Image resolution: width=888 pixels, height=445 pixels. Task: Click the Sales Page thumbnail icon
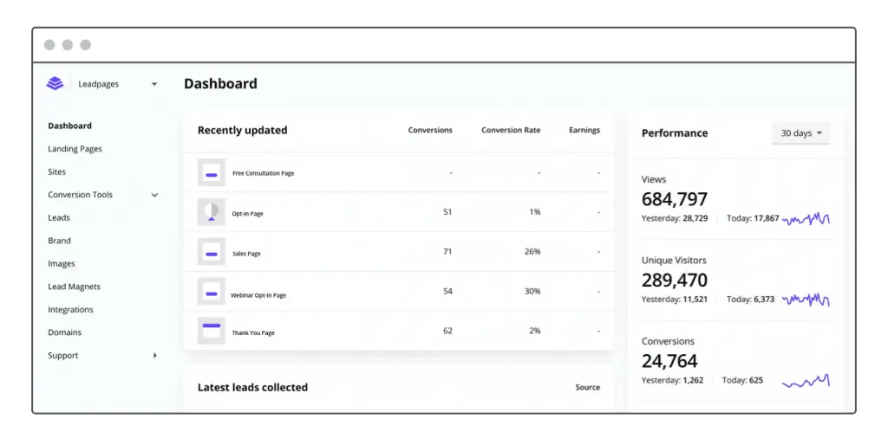click(x=211, y=253)
